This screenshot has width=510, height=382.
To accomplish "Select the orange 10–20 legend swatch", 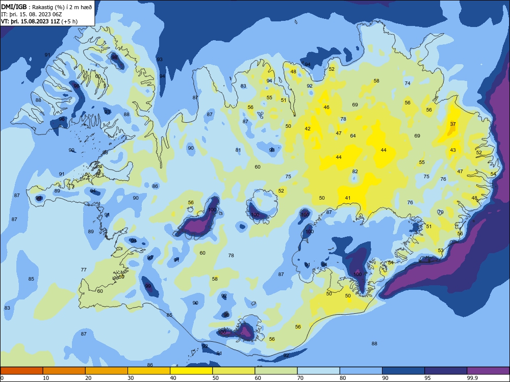I will pyautogui.click(x=64, y=371).
